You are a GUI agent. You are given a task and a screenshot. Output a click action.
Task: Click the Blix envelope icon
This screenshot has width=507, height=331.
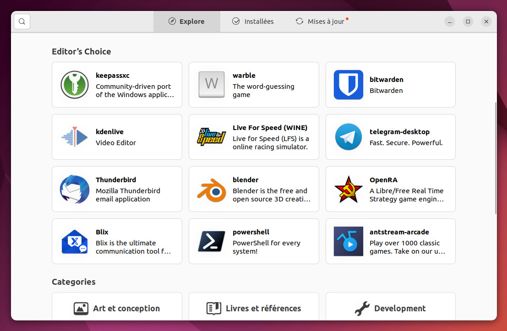[75, 241]
